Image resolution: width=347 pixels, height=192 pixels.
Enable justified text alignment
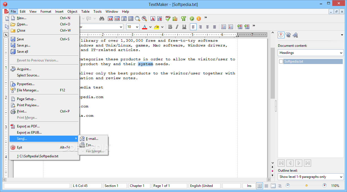pos(215,27)
